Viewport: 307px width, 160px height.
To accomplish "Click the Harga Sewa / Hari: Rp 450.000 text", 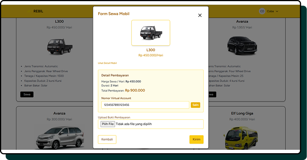I will tap(121, 81).
